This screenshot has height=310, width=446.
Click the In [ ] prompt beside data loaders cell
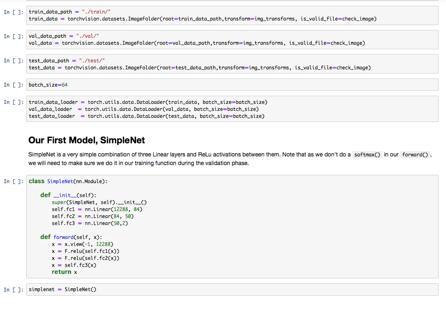pos(14,102)
